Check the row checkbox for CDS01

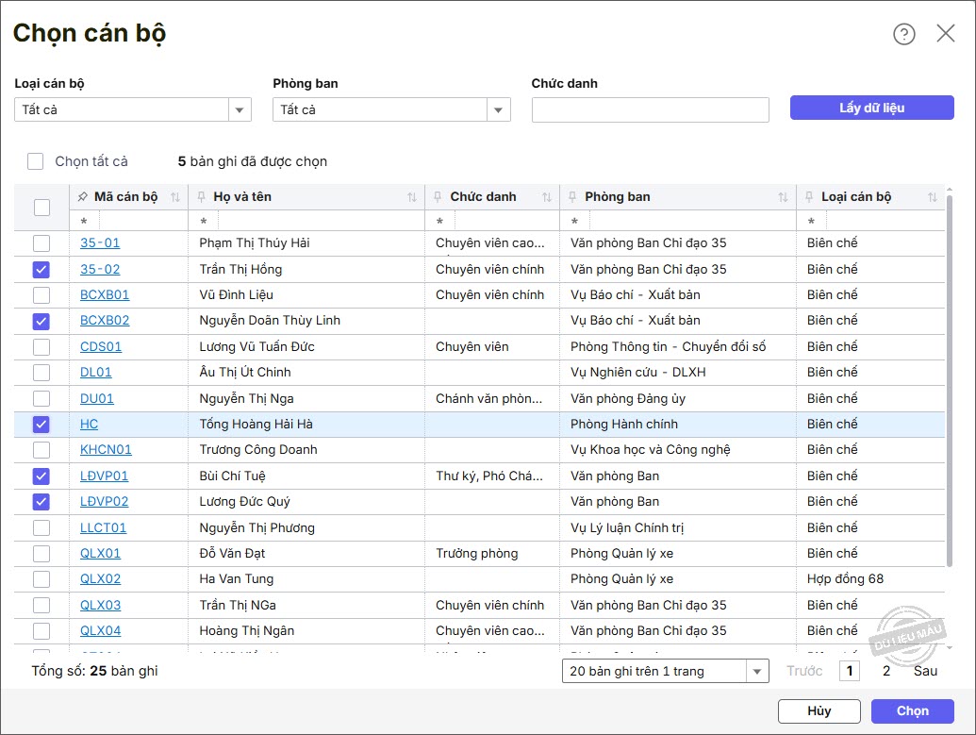41,346
